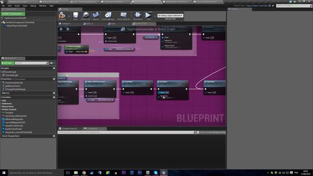The image size is (313, 176).
Task: Toggle Find in Current Blueprint Only checkbox
Action: (198, 132)
